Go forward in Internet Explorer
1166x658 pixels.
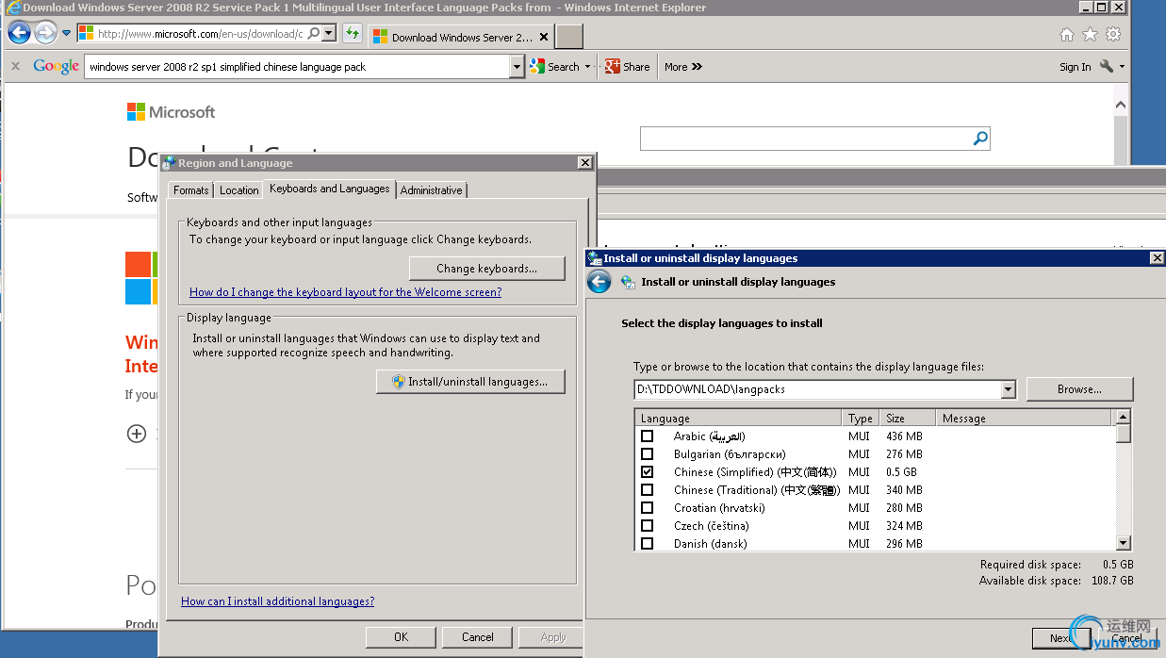click(45, 33)
